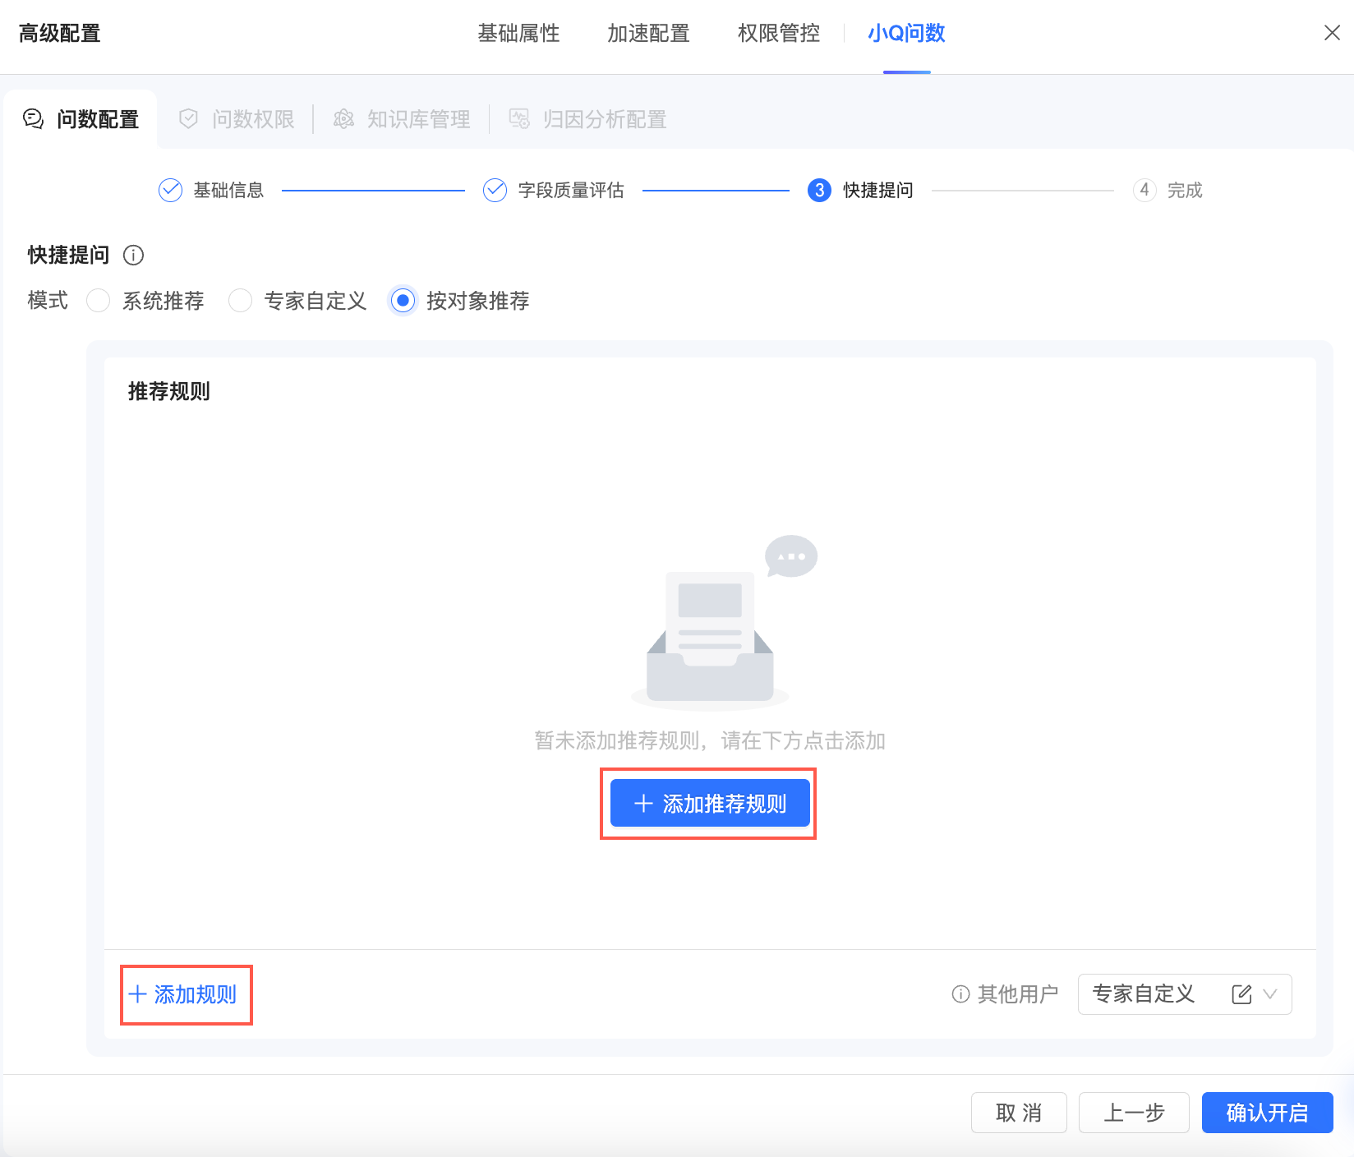
Task: Switch to 基础属性 tab
Action: click(x=518, y=33)
